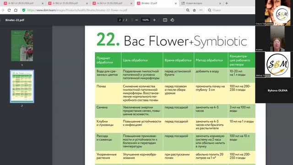
Task: Close the Binatec-22.pdf tab
Action: tap(176, 3)
